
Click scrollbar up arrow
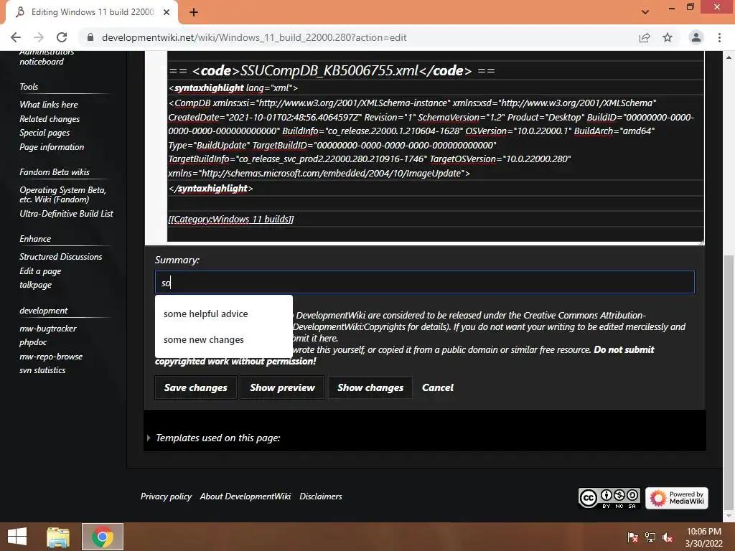tap(729, 57)
